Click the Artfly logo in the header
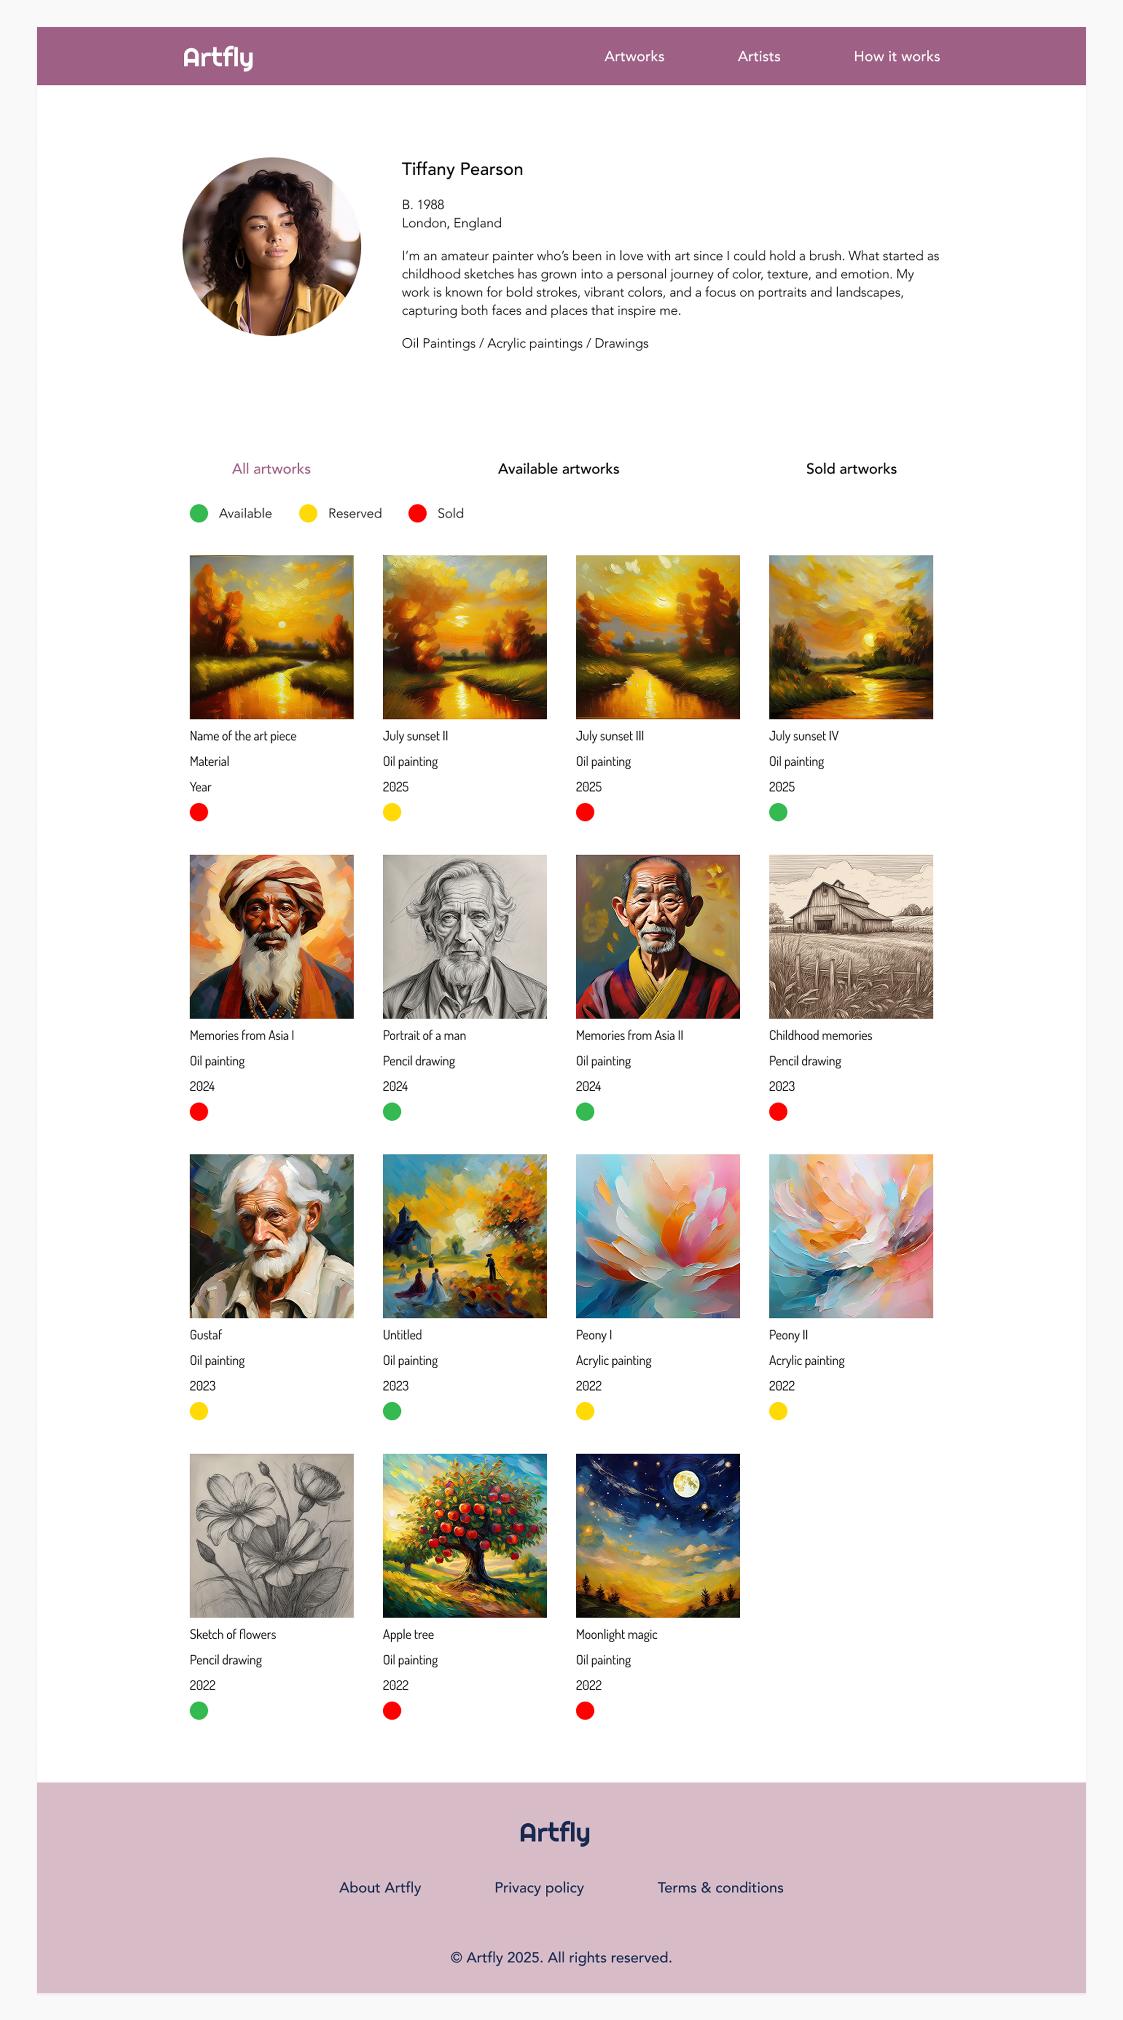 218,57
